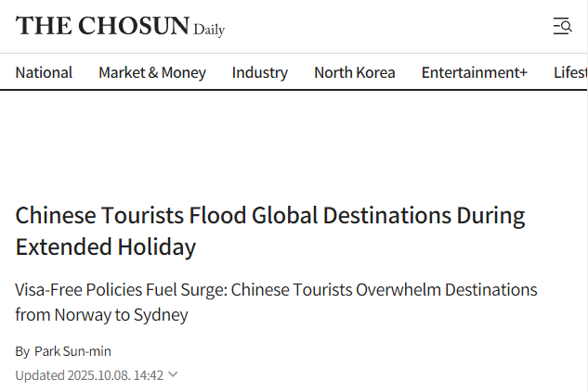
Task: Click The Chosun logo to go home
Action: 102,26
